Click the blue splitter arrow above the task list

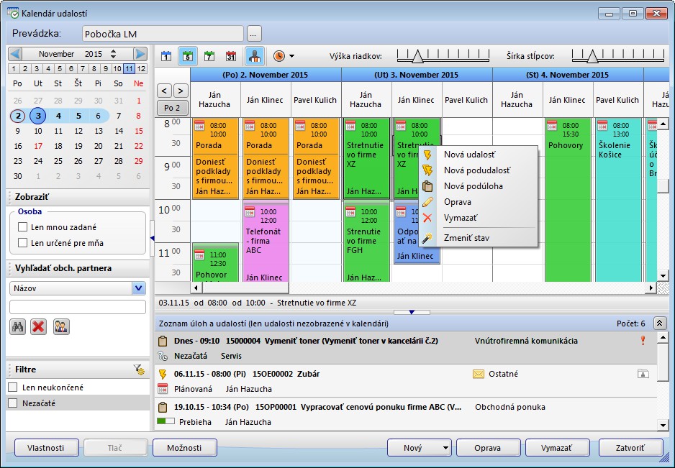(412, 312)
